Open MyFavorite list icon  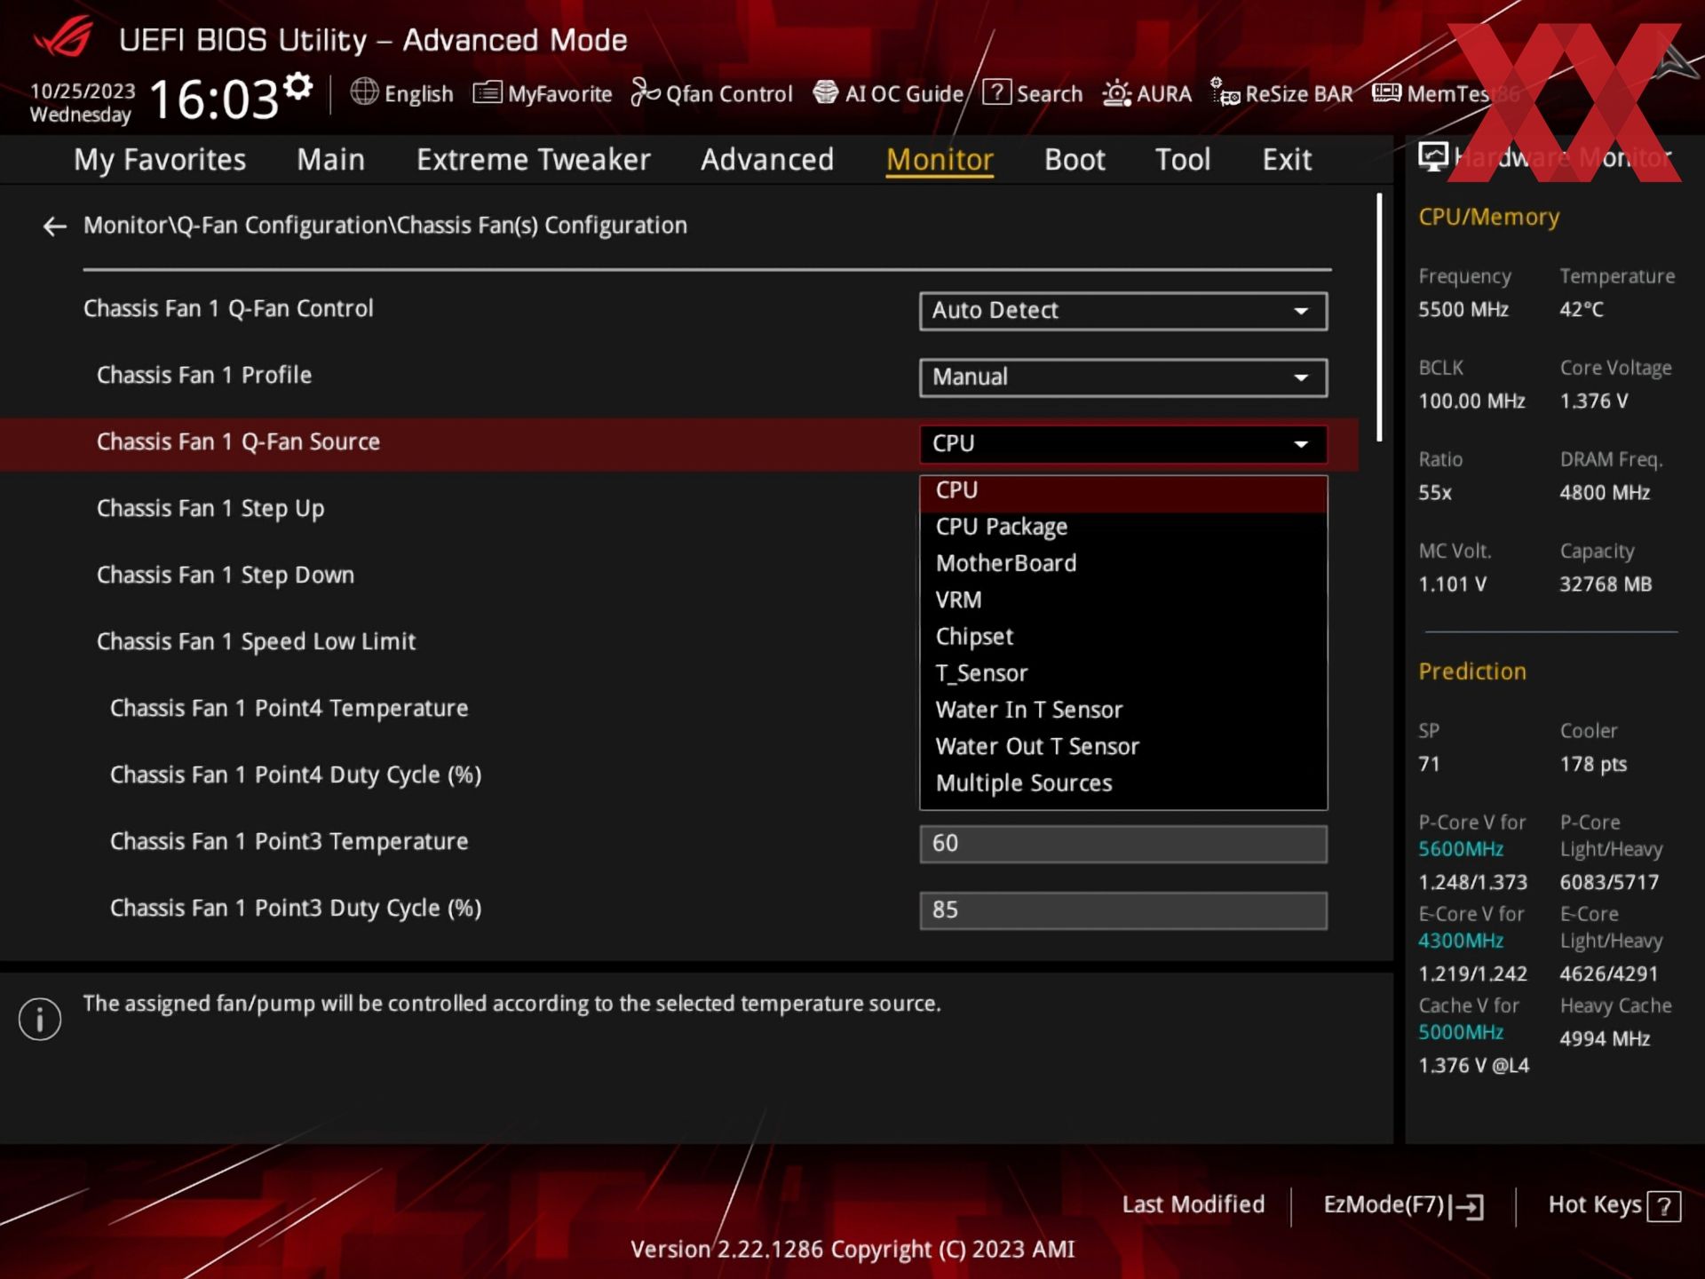coord(488,92)
